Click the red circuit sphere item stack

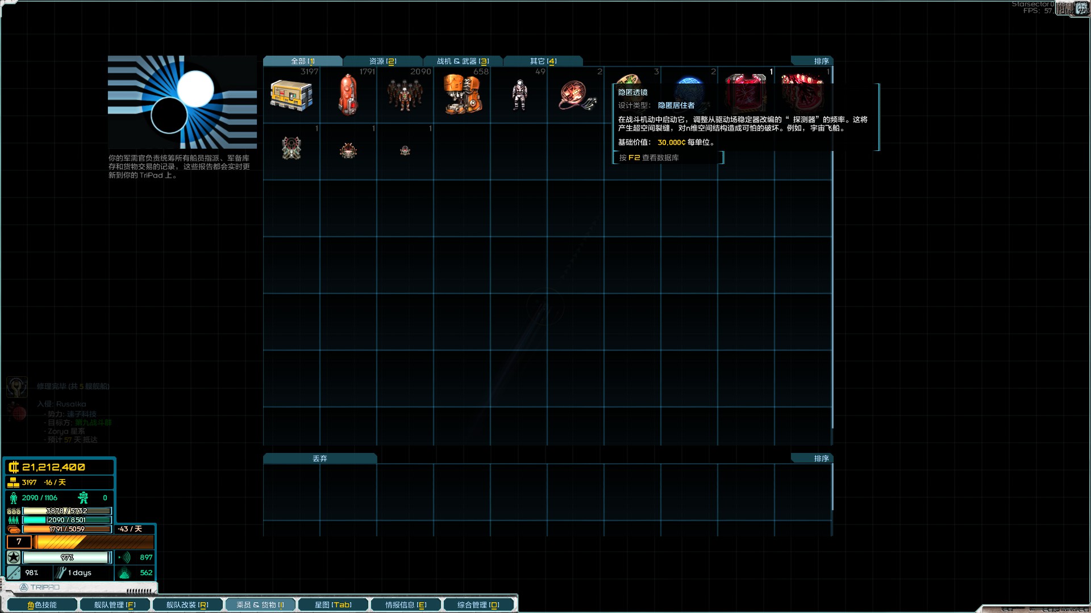(576, 95)
